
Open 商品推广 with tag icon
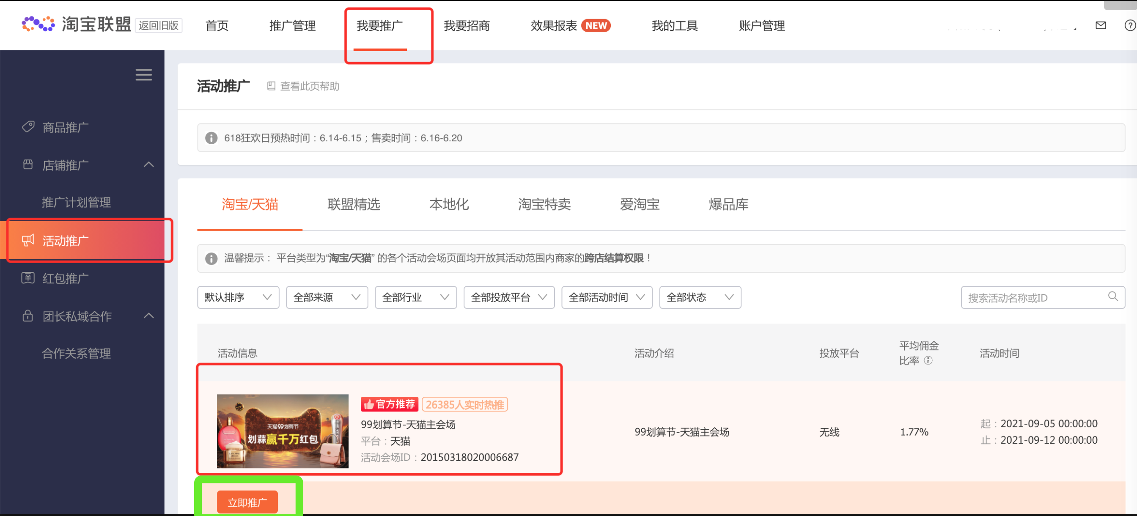(x=65, y=128)
